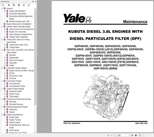Open the Engine Tuning bookmark
Screen dimensions: 154x137
click(x=15, y=120)
